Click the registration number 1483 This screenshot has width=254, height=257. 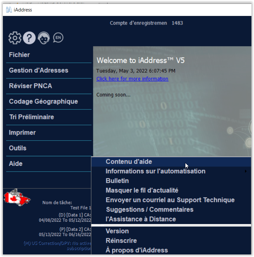coord(177,23)
